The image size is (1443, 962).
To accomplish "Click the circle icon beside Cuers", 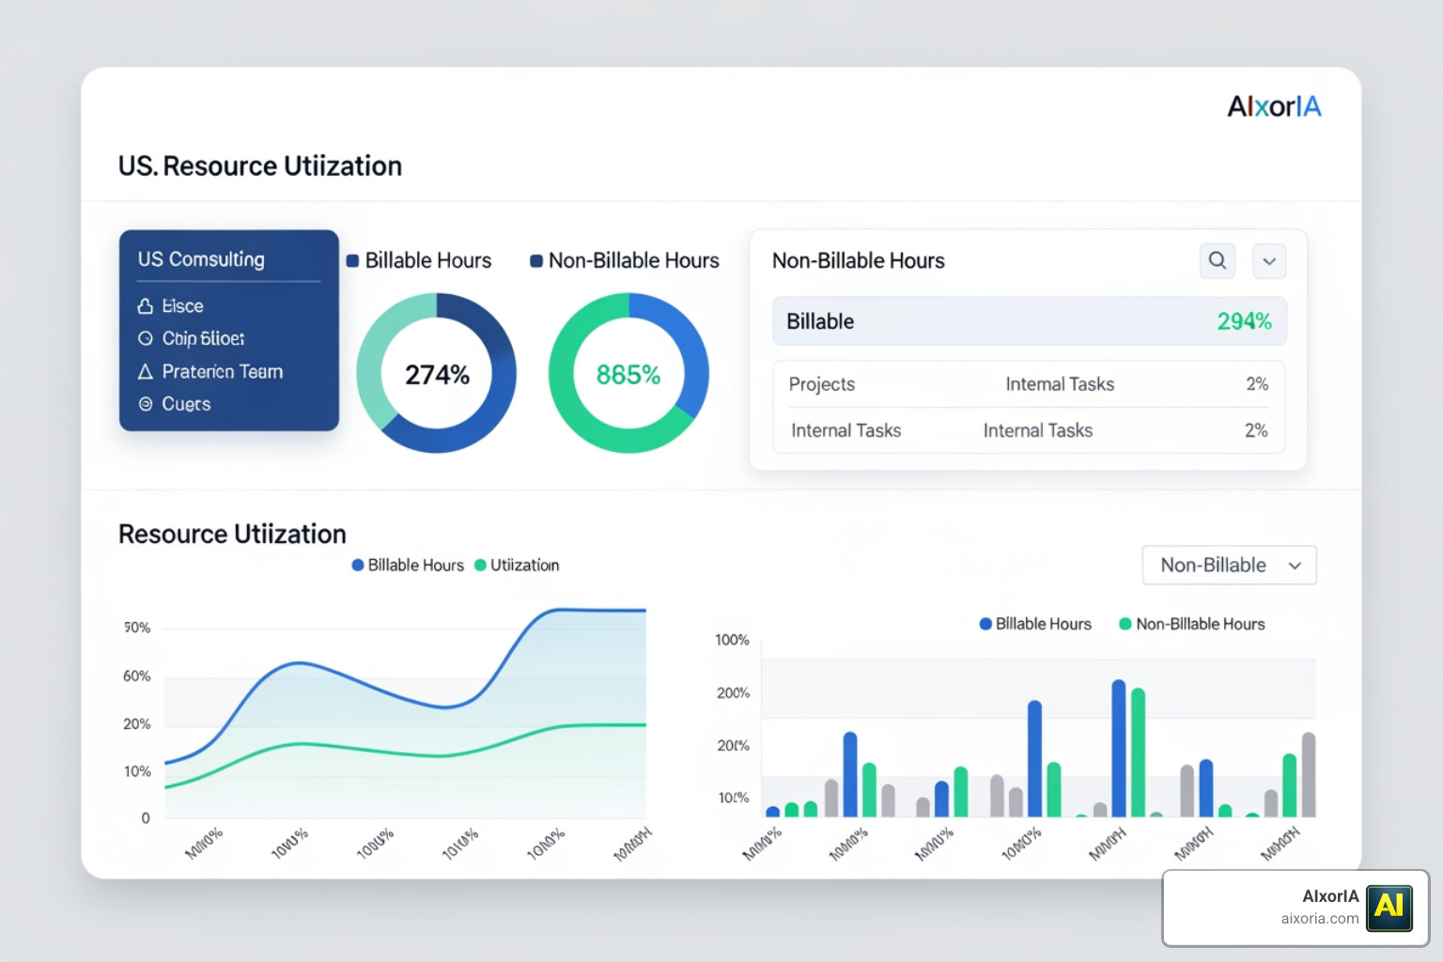I will [146, 404].
